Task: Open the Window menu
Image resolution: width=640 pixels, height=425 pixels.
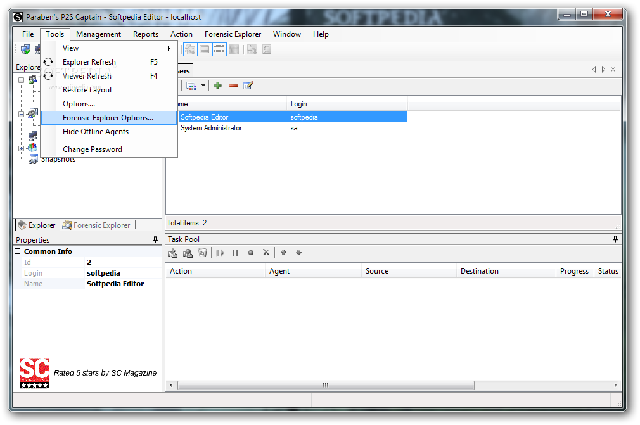Action: pyautogui.click(x=287, y=34)
